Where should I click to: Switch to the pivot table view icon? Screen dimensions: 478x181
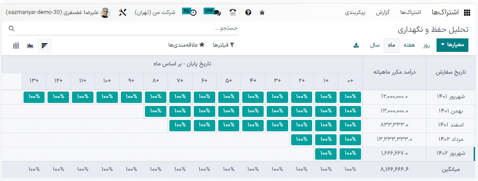pos(16,45)
